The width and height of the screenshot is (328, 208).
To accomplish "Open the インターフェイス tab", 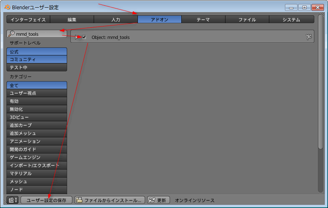I will pos(28,19).
